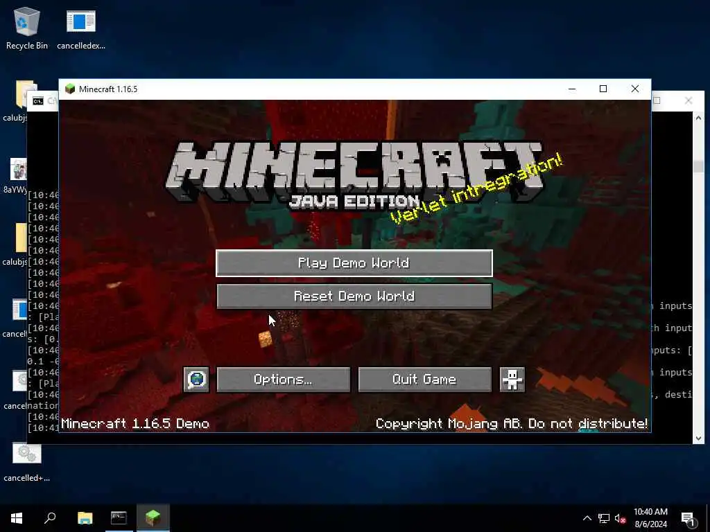Screen dimensions: 710x532
Task: Click the command prompt scrollbar up arrow
Action: [698, 118]
